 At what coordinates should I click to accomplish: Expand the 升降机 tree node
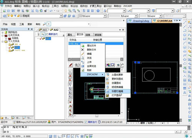coord(6,38)
